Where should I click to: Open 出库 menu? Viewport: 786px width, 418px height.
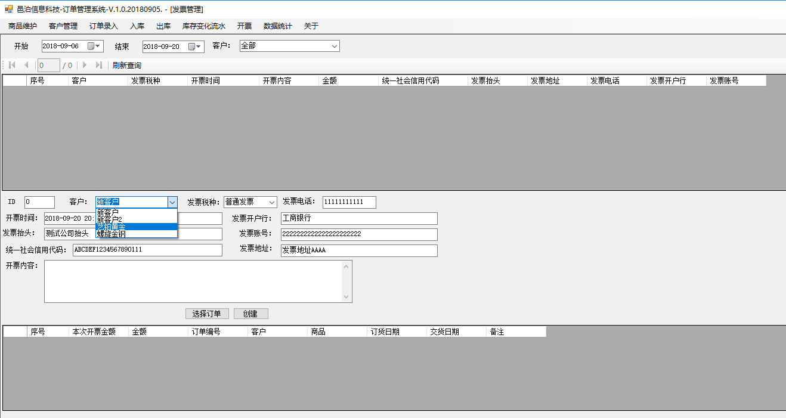point(163,26)
